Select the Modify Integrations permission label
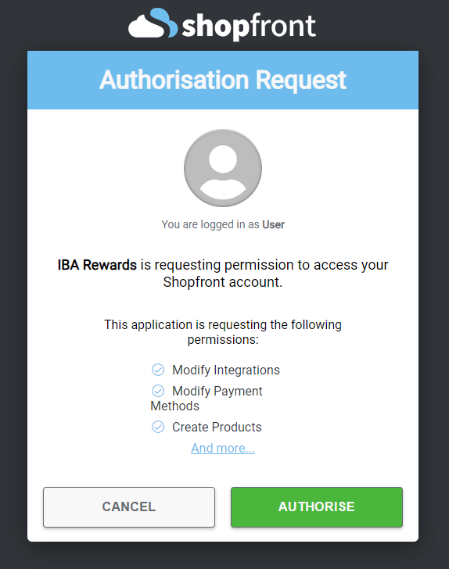The height and width of the screenshot is (569, 449). (x=226, y=370)
